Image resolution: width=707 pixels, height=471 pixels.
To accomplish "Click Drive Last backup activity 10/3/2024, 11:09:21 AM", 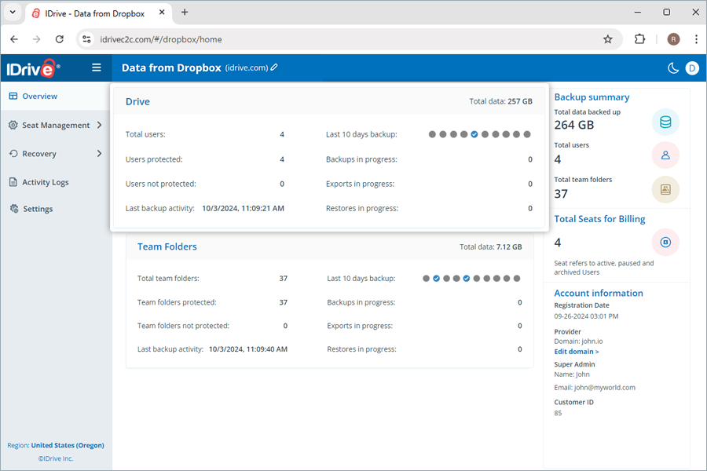I will click(x=243, y=208).
